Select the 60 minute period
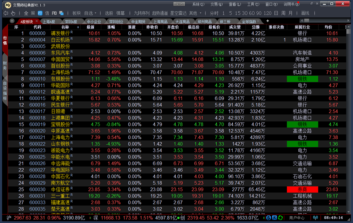This screenshot has width=353, height=223. point(252,13)
